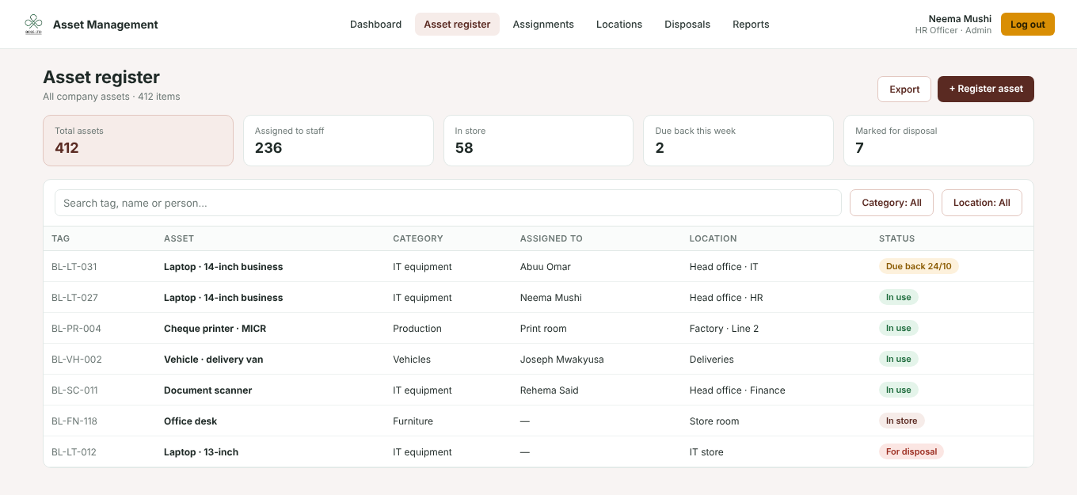Open the Reports page
Screen dimensions: 1077x495
(751, 25)
